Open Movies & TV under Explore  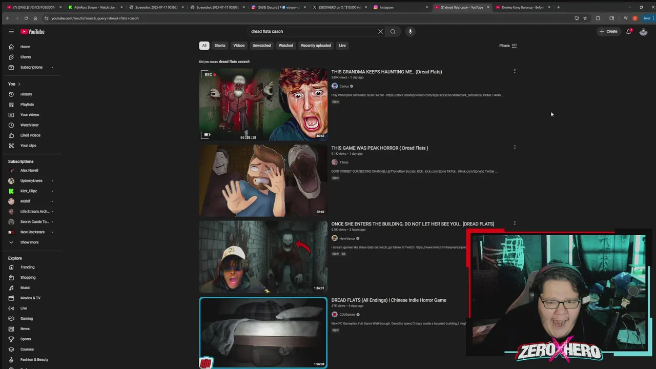click(31, 298)
